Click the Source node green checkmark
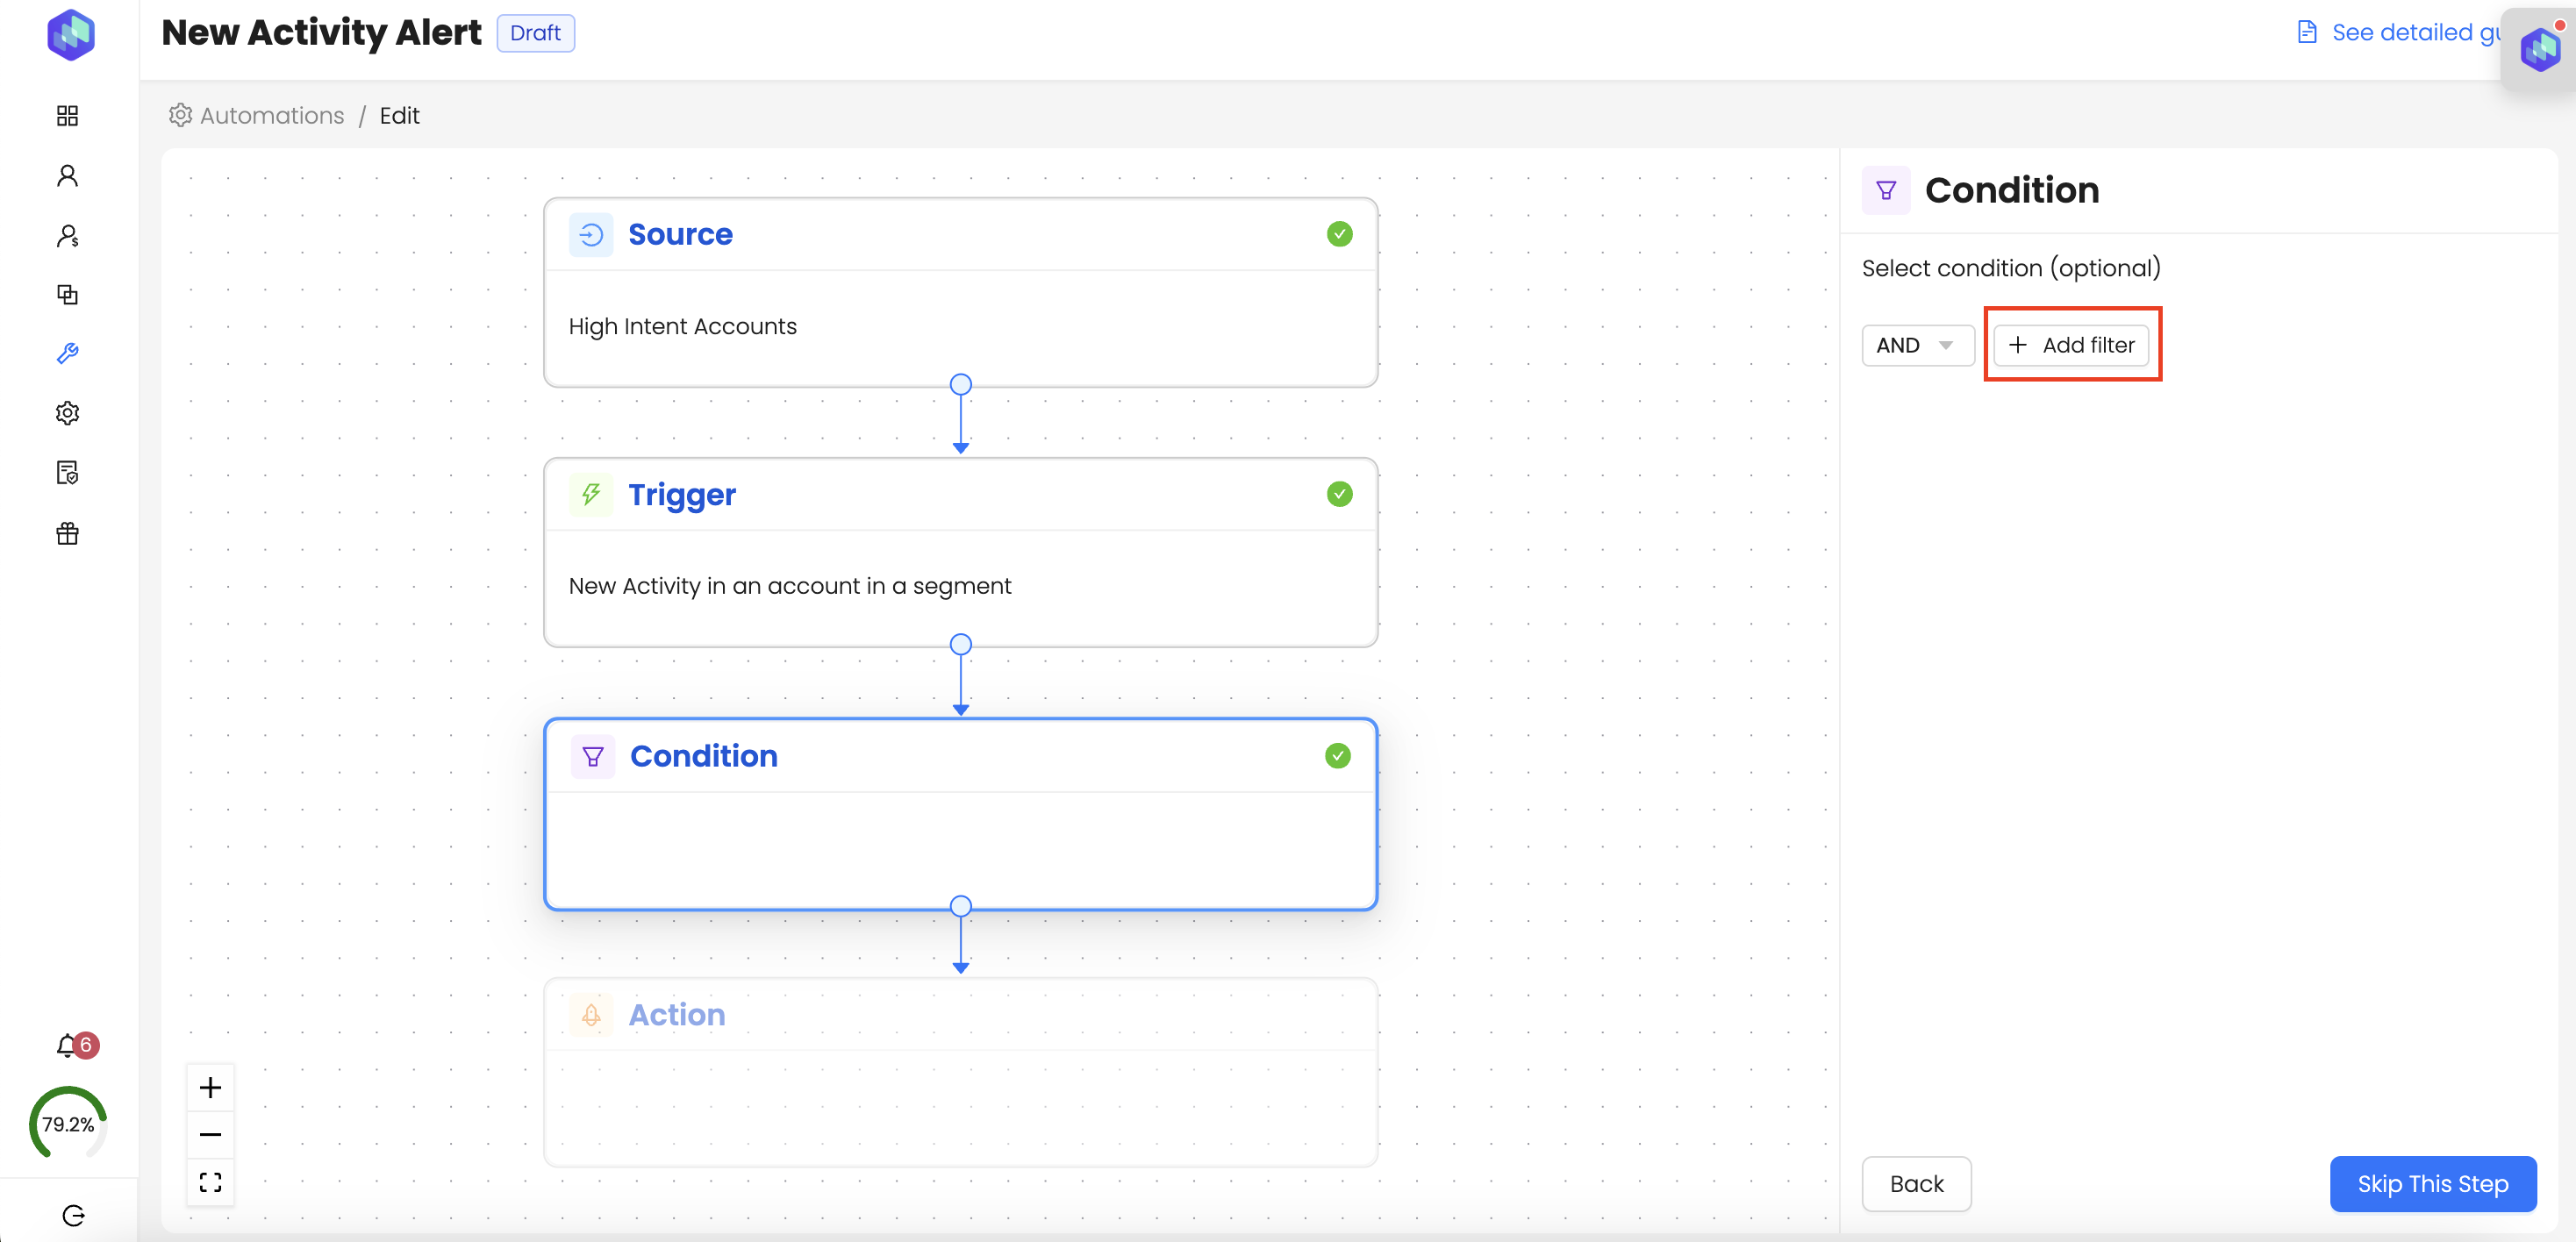Viewport: 2576px width, 1242px height. tap(1339, 234)
